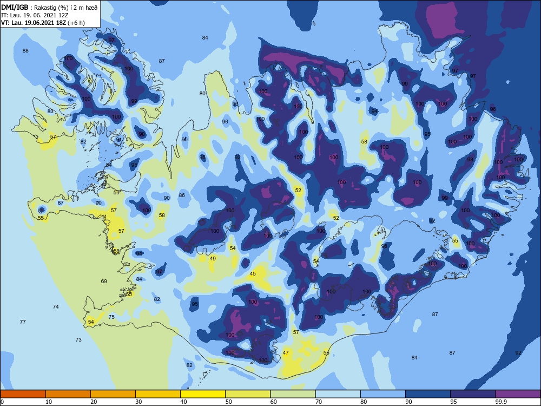This screenshot has width=541, height=406.
Task: Click the legend scale label '0'
Action: pos(2,402)
